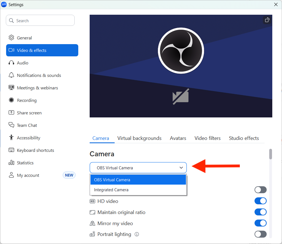Open Virtual backgrounds tab
The width and height of the screenshot is (282, 244).
point(139,138)
